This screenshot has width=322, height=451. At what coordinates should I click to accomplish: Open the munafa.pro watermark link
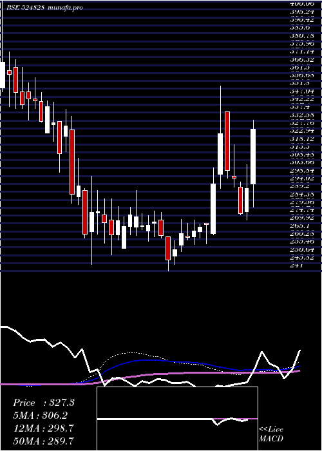[x=64, y=8]
